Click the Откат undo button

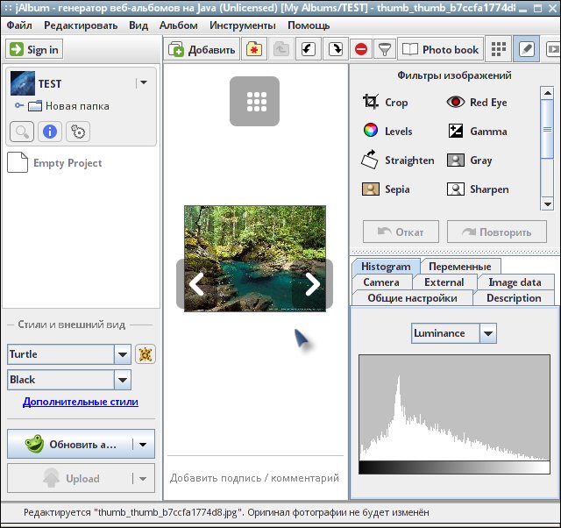(401, 232)
